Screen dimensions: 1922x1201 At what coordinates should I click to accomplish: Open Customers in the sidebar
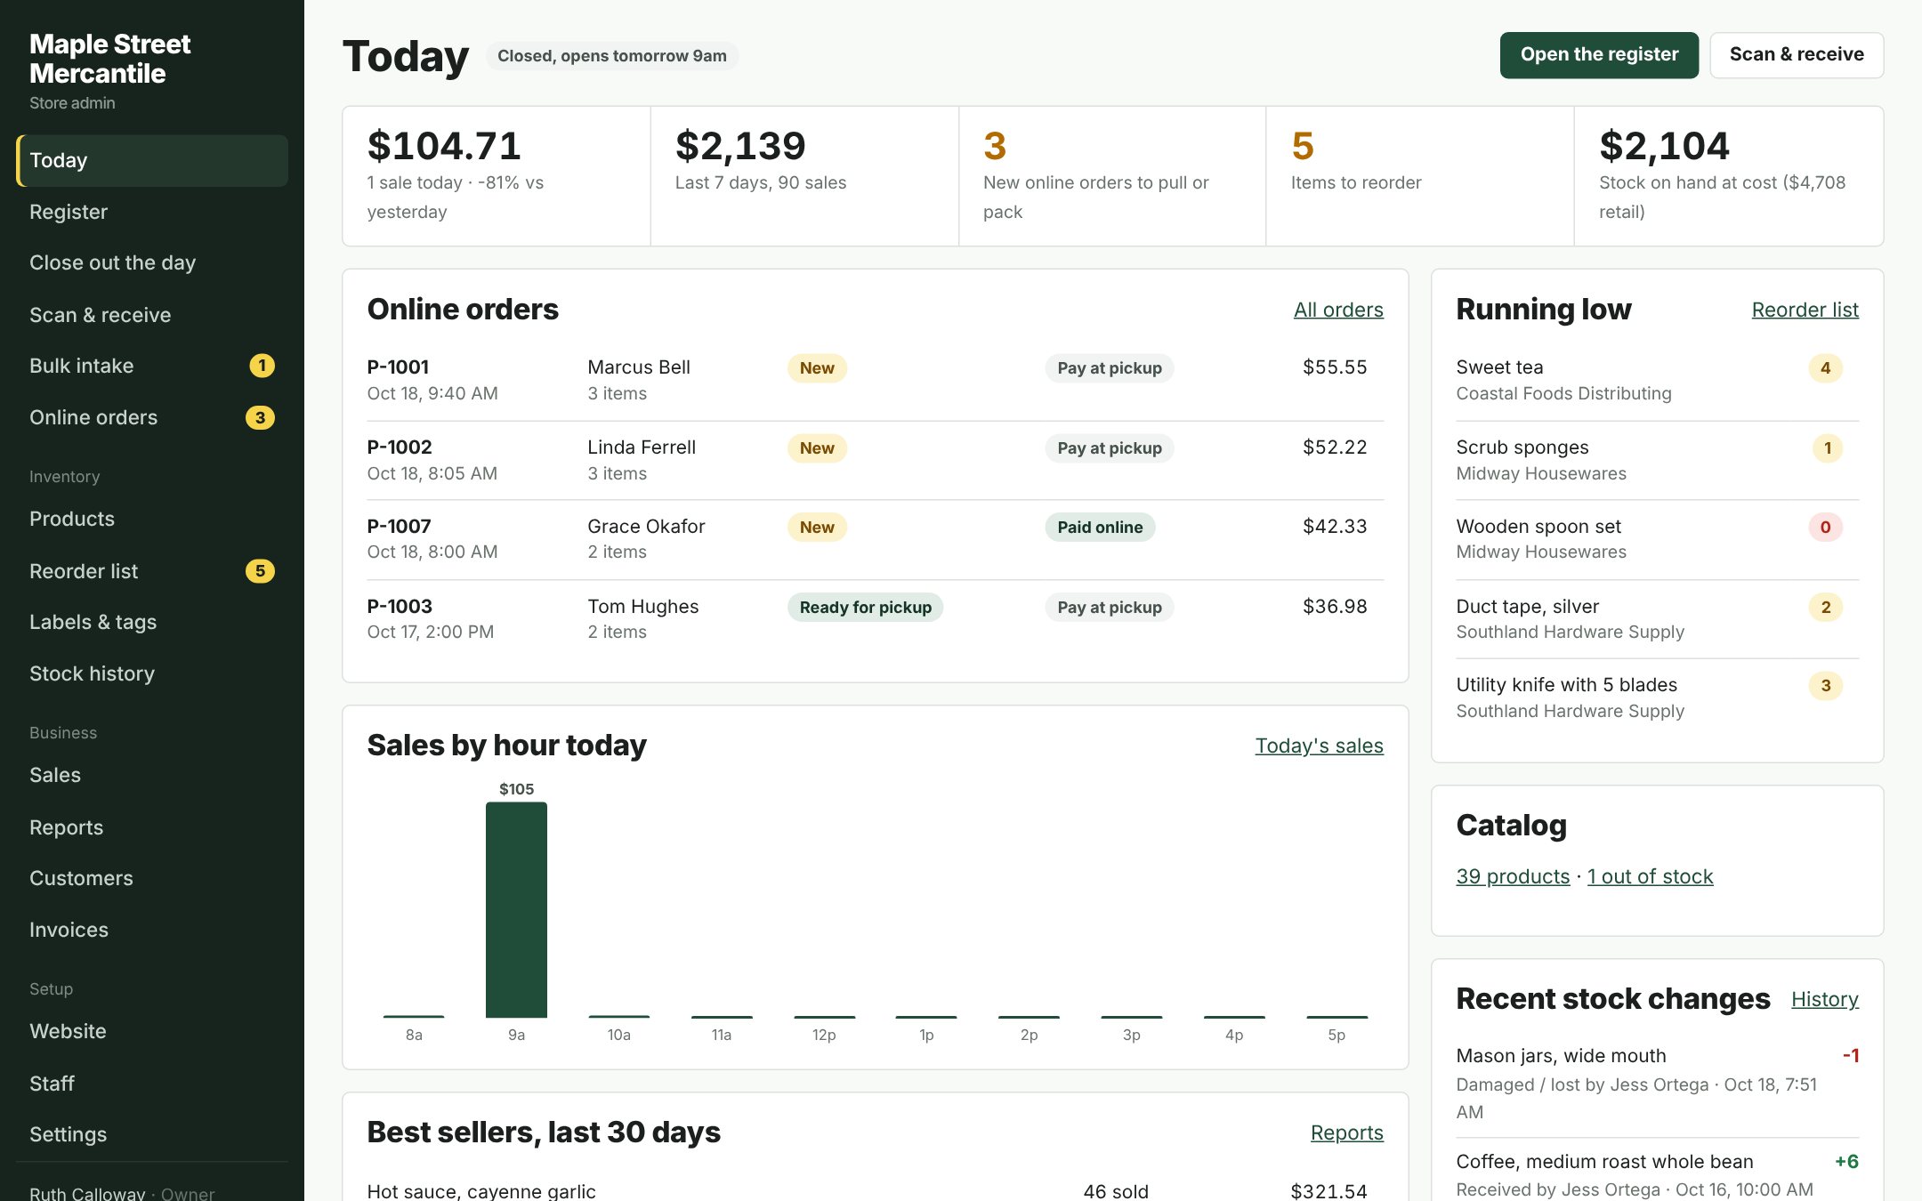(x=152, y=878)
